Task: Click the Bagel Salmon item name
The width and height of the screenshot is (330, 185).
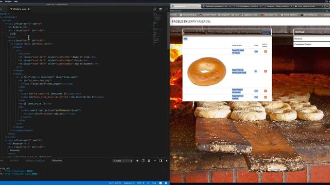Action: [238, 96]
